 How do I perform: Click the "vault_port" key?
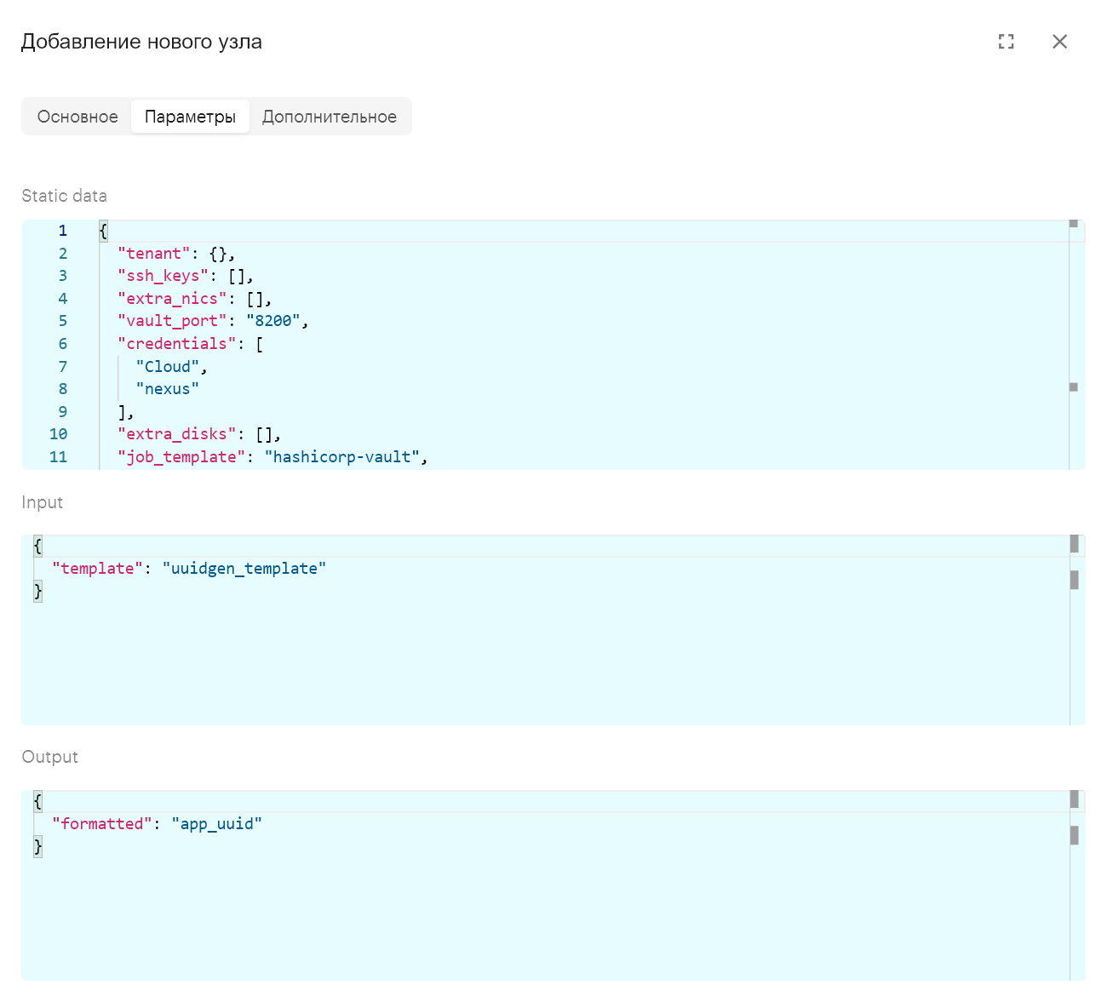click(x=172, y=321)
